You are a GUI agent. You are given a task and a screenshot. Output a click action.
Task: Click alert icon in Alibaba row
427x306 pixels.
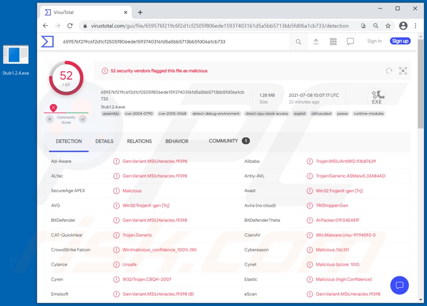[310, 161]
